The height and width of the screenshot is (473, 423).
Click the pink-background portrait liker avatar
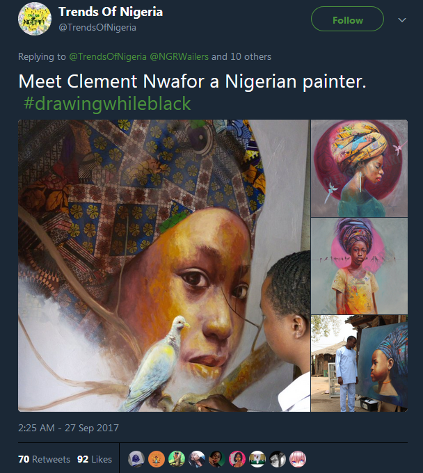click(x=237, y=459)
